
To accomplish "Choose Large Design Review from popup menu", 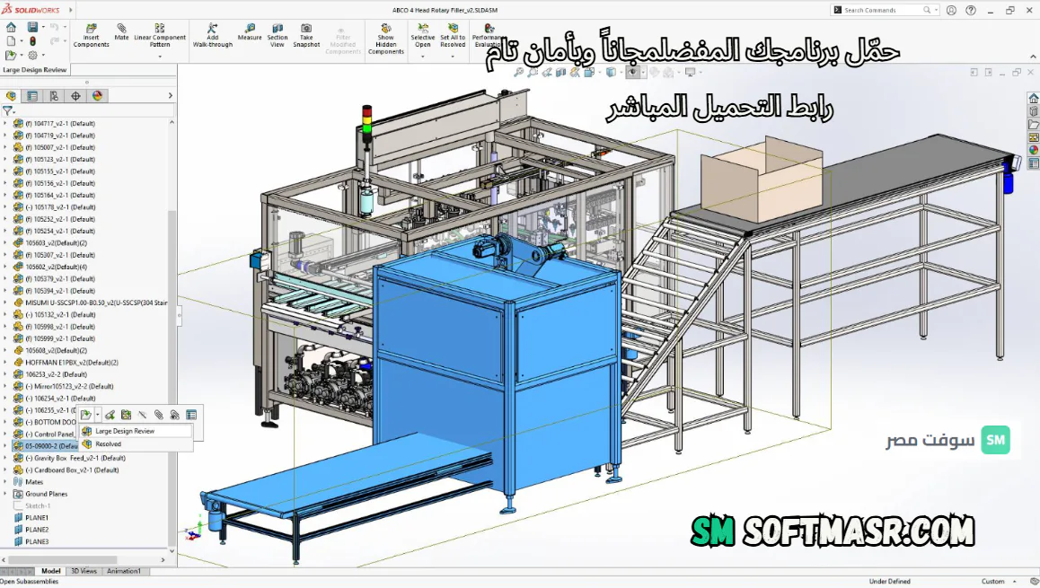I will tap(137, 431).
